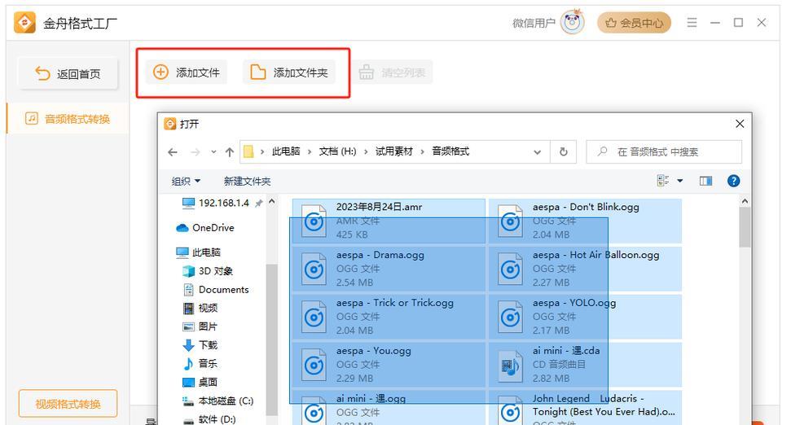Click 音频格式 in the address path
The height and width of the screenshot is (425, 791).
pos(450,151)
